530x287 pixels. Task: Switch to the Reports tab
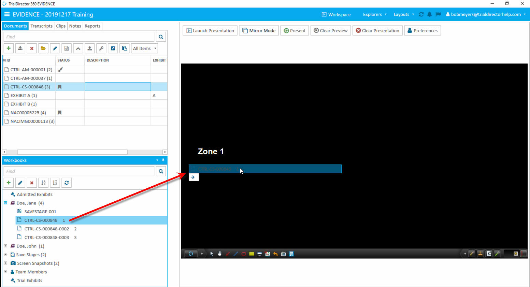pyautogui.click(x=92, y=26)
